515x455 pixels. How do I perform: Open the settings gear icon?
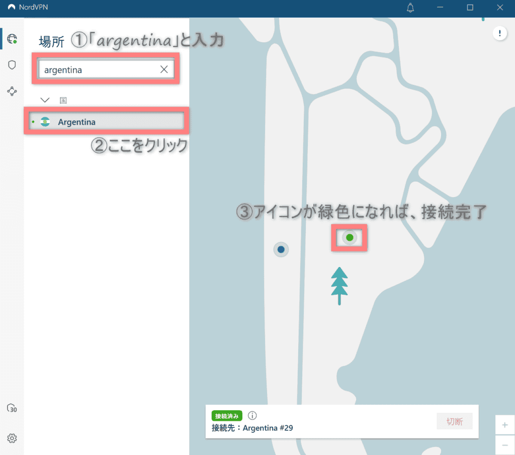pyautogui.click(x=12, y=438)
